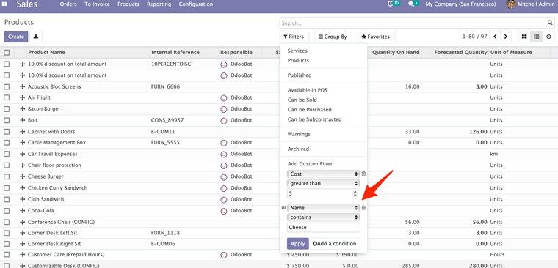Viewport: 558px width, 268px height.
Task: Open the Orders menu
Action: click(68, 4)
